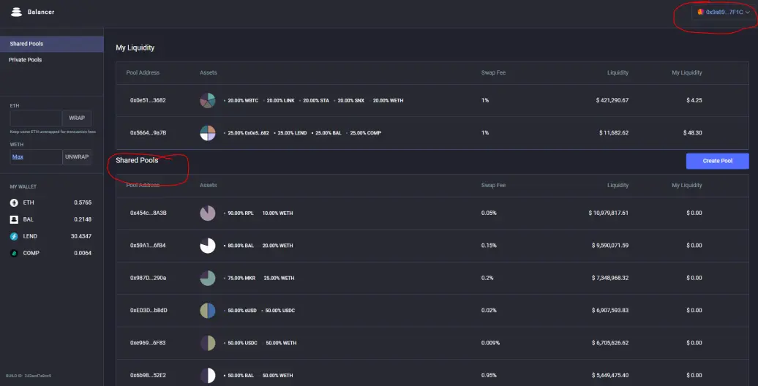Click pie chart of 75% MKR pool
Viewport: 758px width, 386px height.
coord(207,278)
